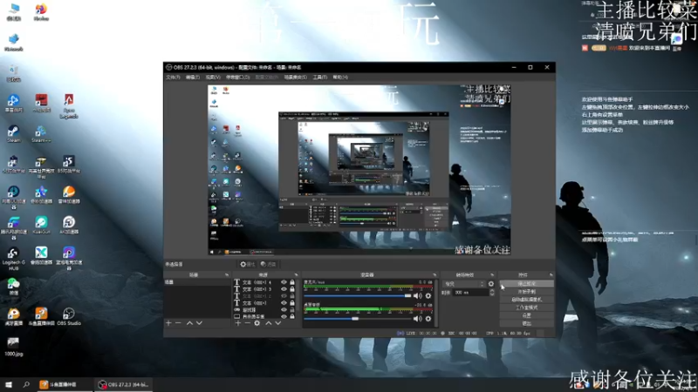Open the scene transition type dropdown
The width and height of the screenshot is (698, 392).
click(464, 284)
